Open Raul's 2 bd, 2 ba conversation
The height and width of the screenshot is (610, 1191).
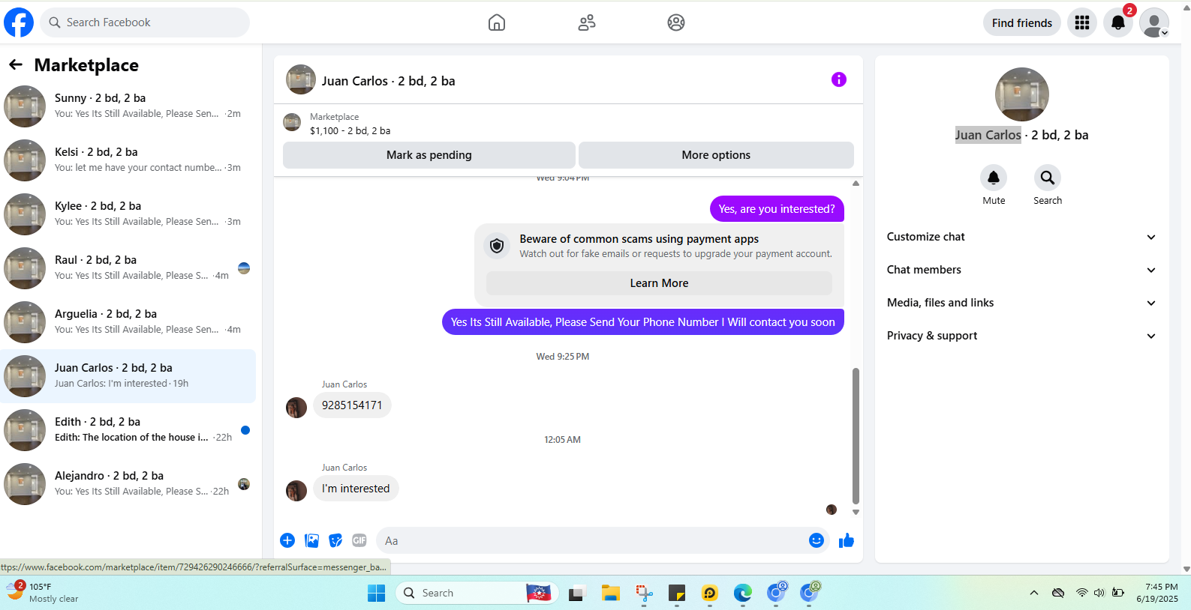click(128, 268)
